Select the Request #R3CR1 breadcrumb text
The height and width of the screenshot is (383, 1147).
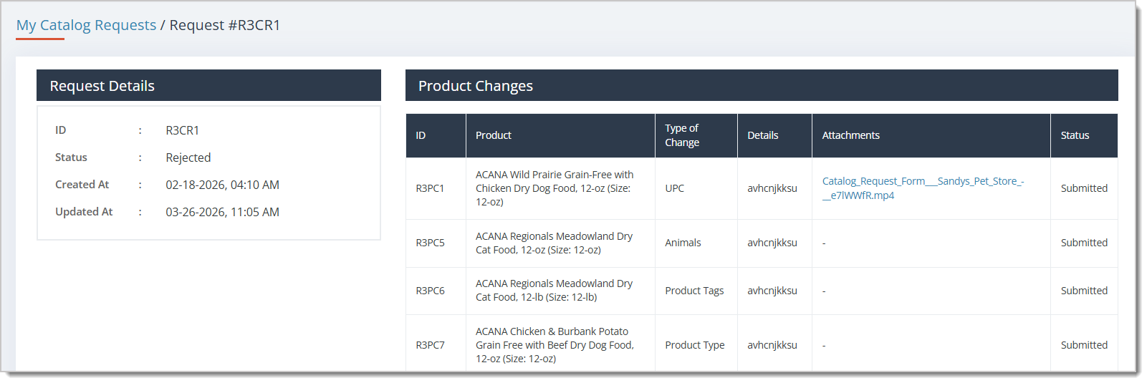pyautogui.click(x=225, y=25)
